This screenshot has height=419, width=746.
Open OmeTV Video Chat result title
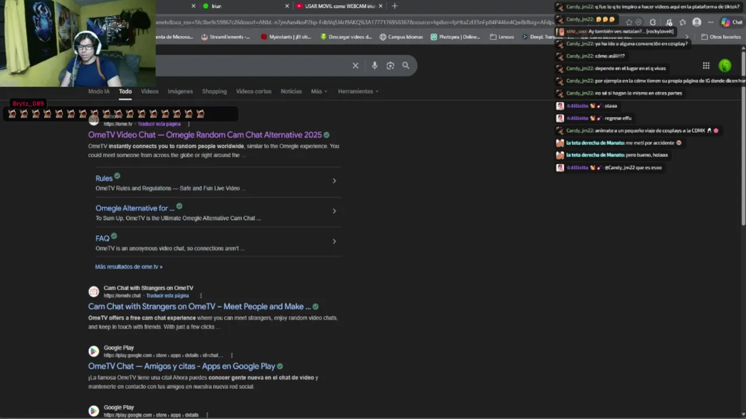[205, 135]
